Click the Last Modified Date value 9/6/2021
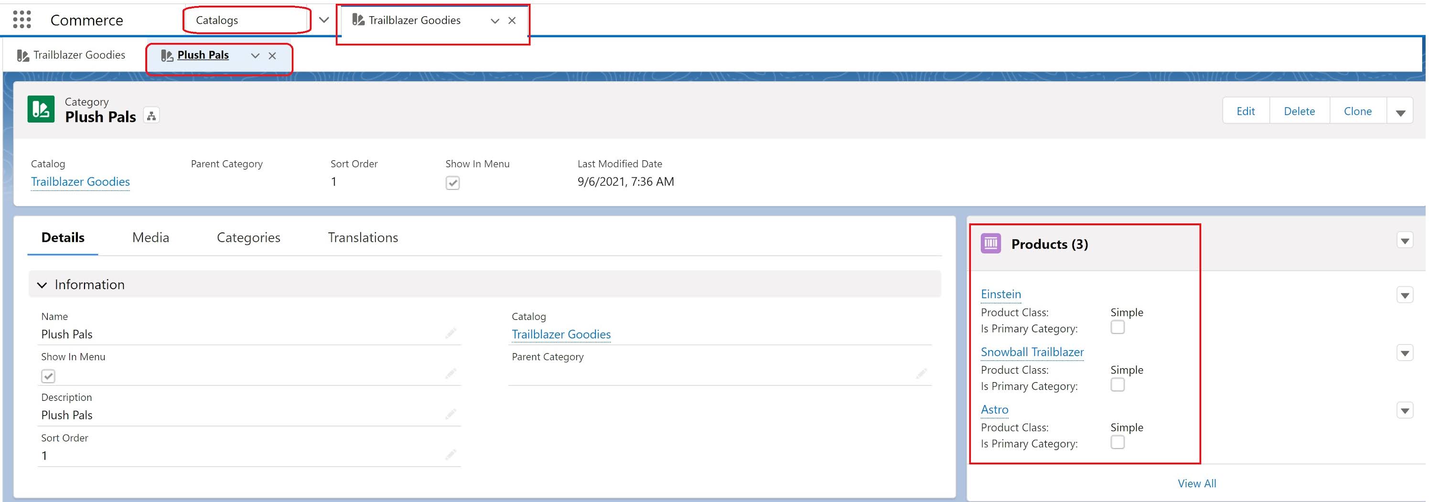The width and height of the screenshot is (1429, 502). 625,182
